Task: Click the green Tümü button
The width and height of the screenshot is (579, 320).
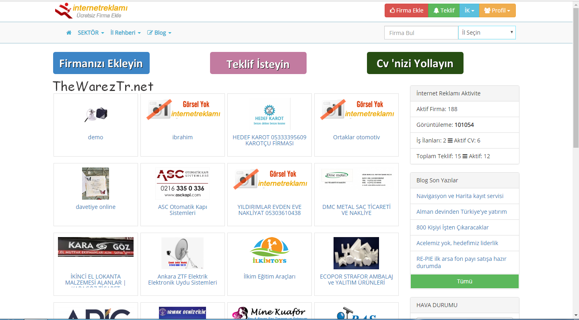Action: (x=464, y=281)
